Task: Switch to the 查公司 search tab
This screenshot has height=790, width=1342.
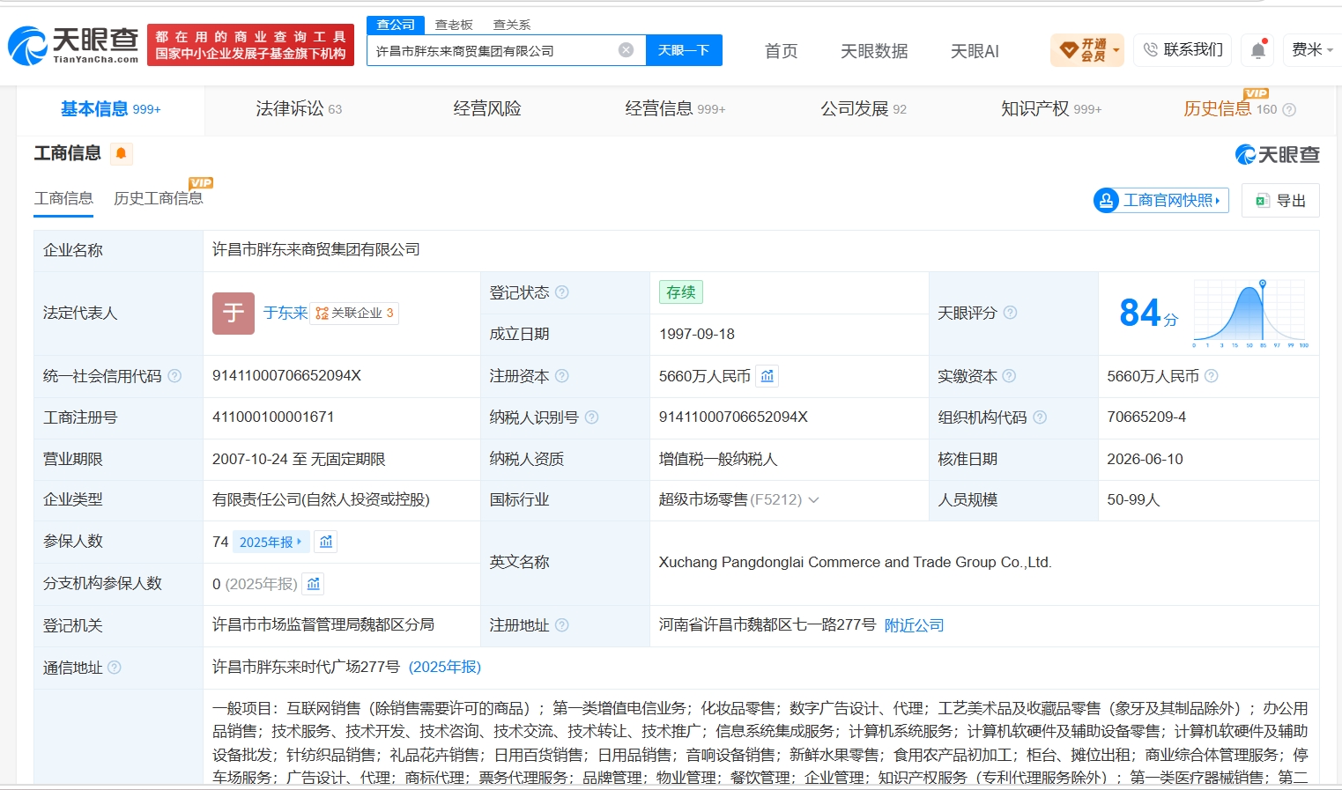Action: point(396,25)
